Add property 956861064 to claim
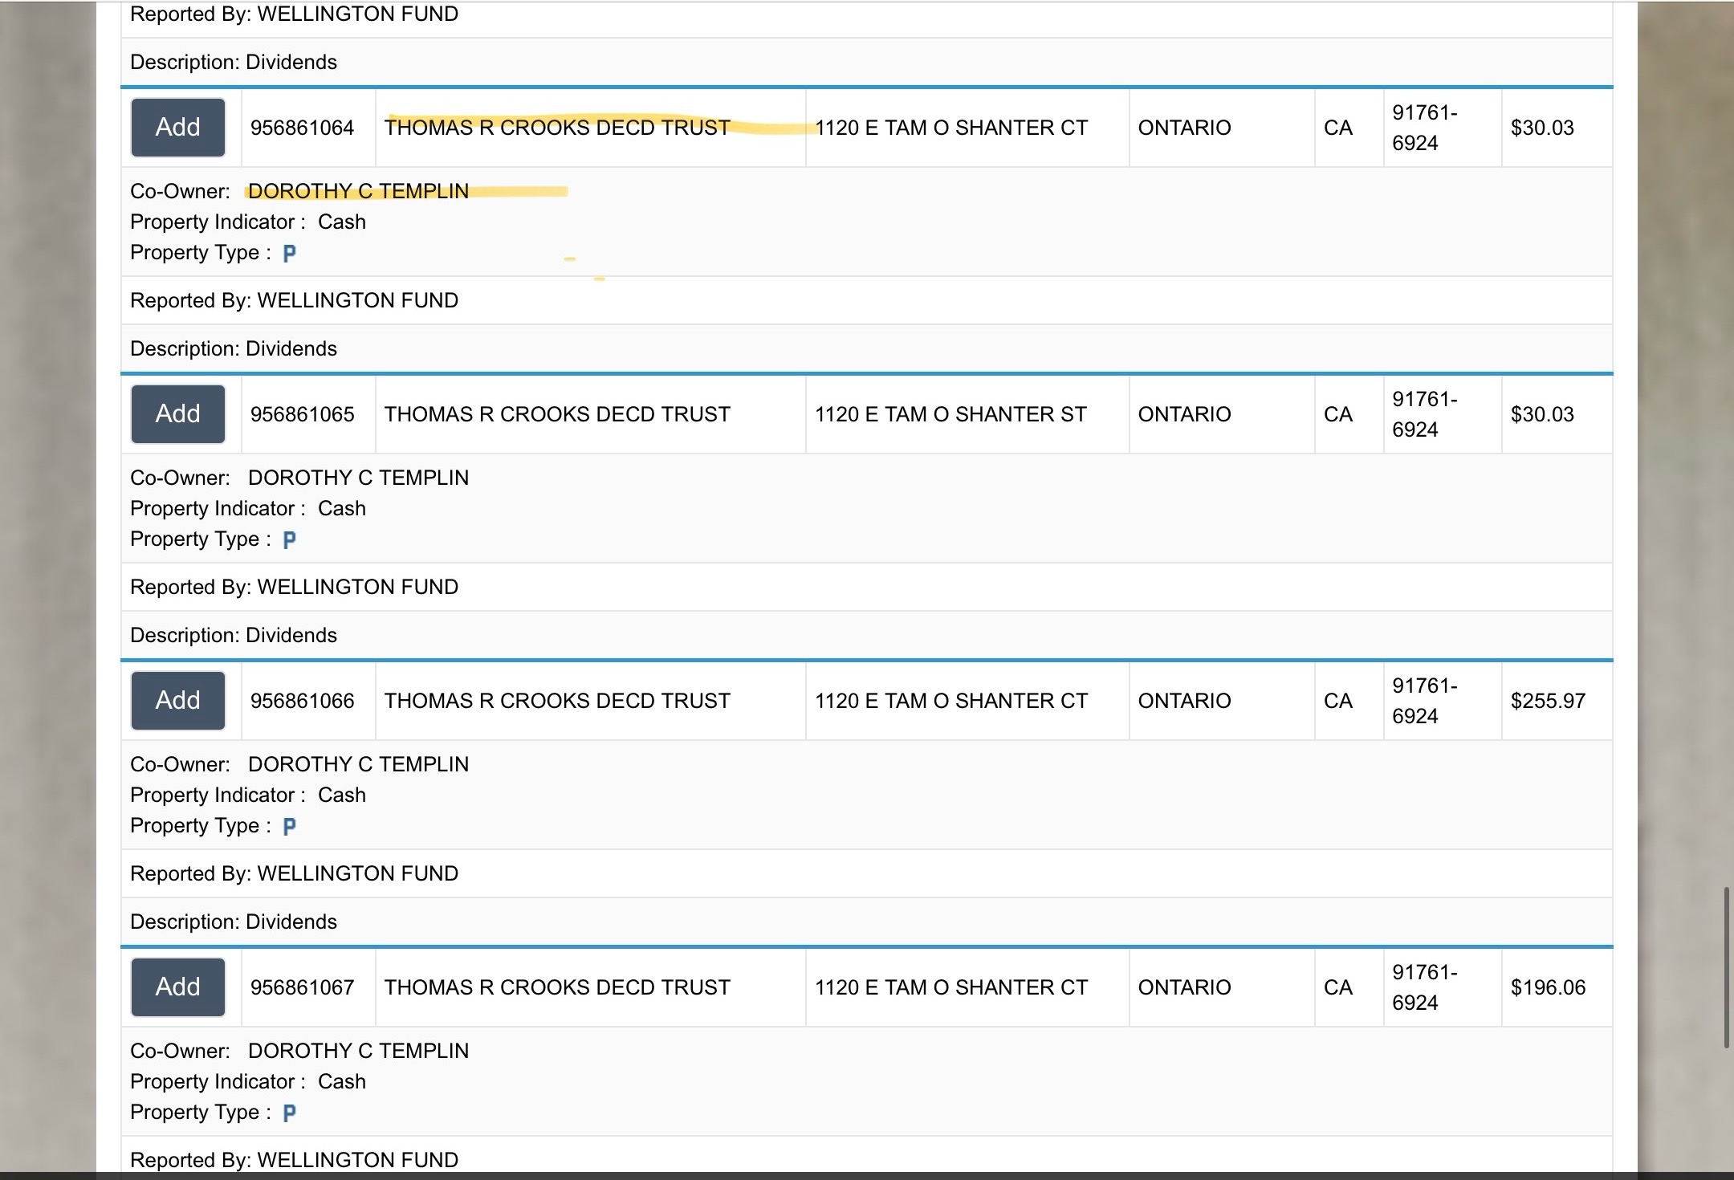1734x1180 pixels. 178,128
